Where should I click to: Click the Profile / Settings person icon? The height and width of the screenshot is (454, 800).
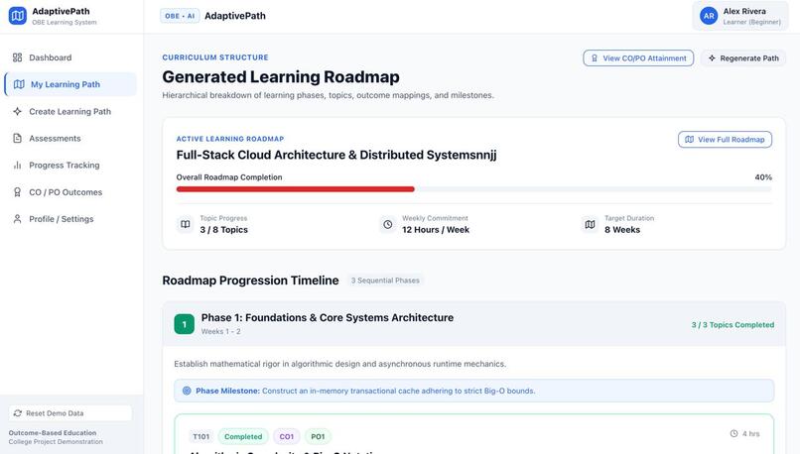(17, 219)
